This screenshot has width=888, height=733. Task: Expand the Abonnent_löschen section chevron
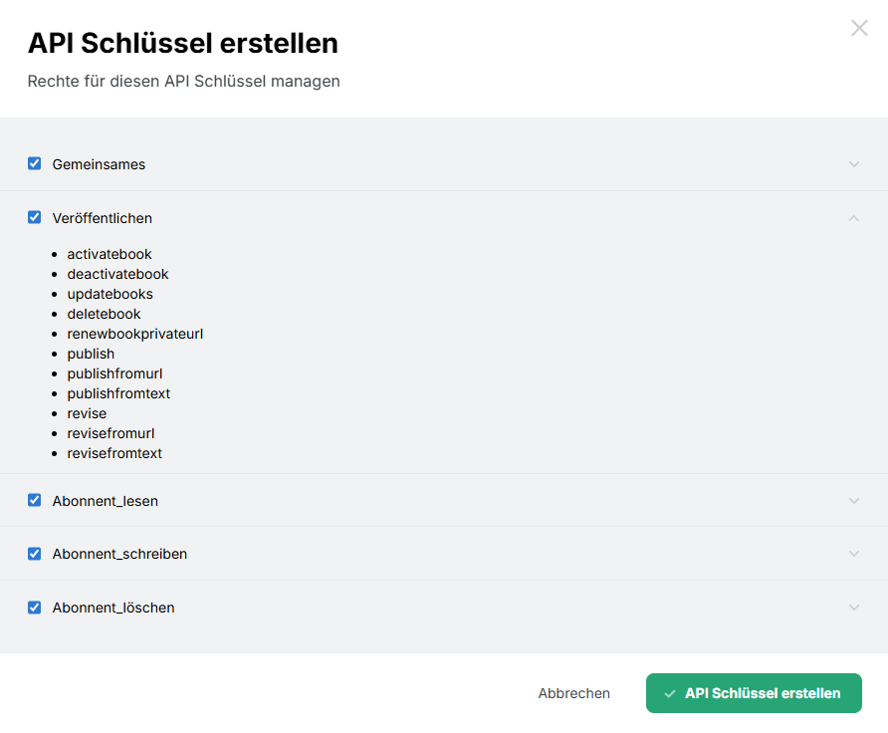(x=854, y=608)
